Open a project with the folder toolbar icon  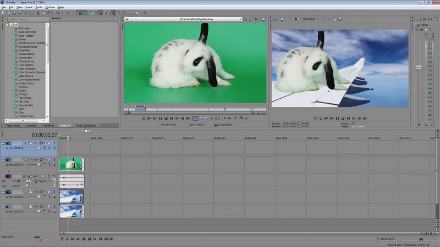pyautogui.click(x=9, y=13)
